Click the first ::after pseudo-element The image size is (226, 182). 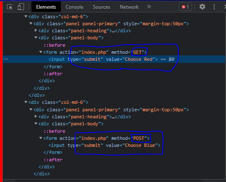point(53,74)
